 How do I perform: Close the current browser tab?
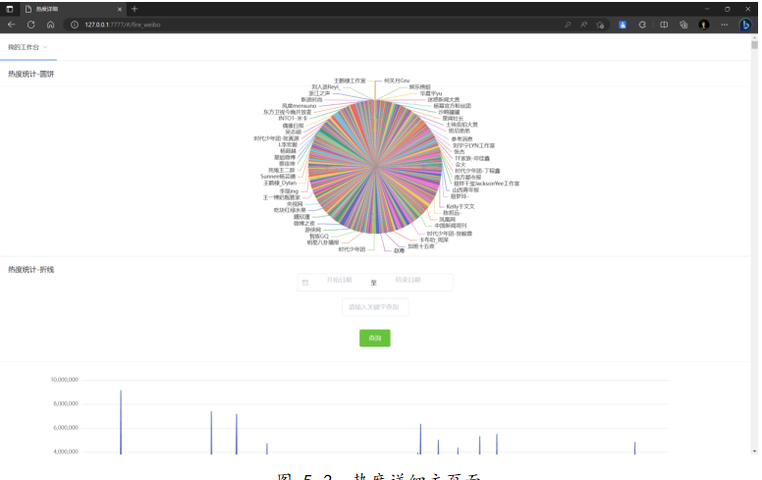point(120,9)
